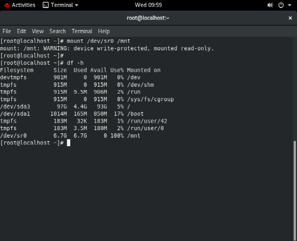
Task: Click the /dev/sr0 row in df output
Action: tap(70, 135)
